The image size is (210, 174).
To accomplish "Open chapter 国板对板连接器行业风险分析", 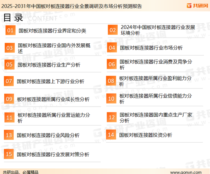I will (48, 135).
